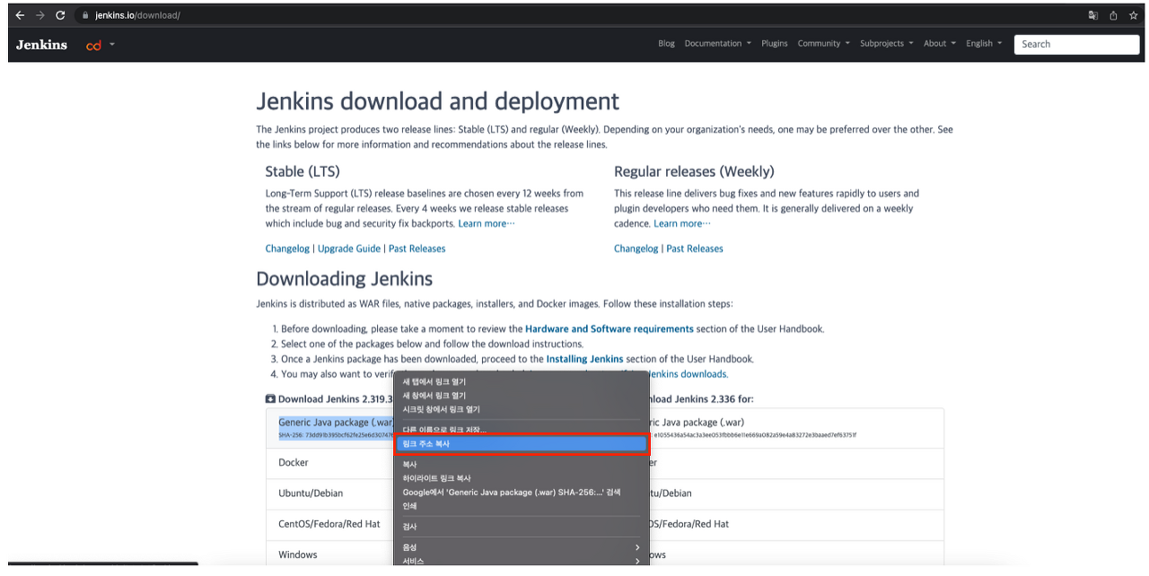Viewport: 1149px width, 576px height.
Task: Click the padlock icon in address bar
Action: [84, 15]
